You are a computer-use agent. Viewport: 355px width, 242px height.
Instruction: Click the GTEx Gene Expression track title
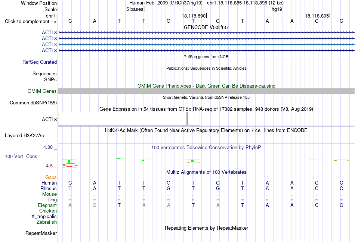pyautogui.click(x=206, y=109)
